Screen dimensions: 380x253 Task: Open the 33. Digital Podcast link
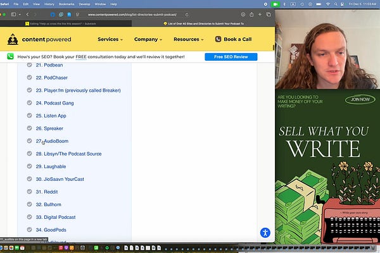point(56,217)
